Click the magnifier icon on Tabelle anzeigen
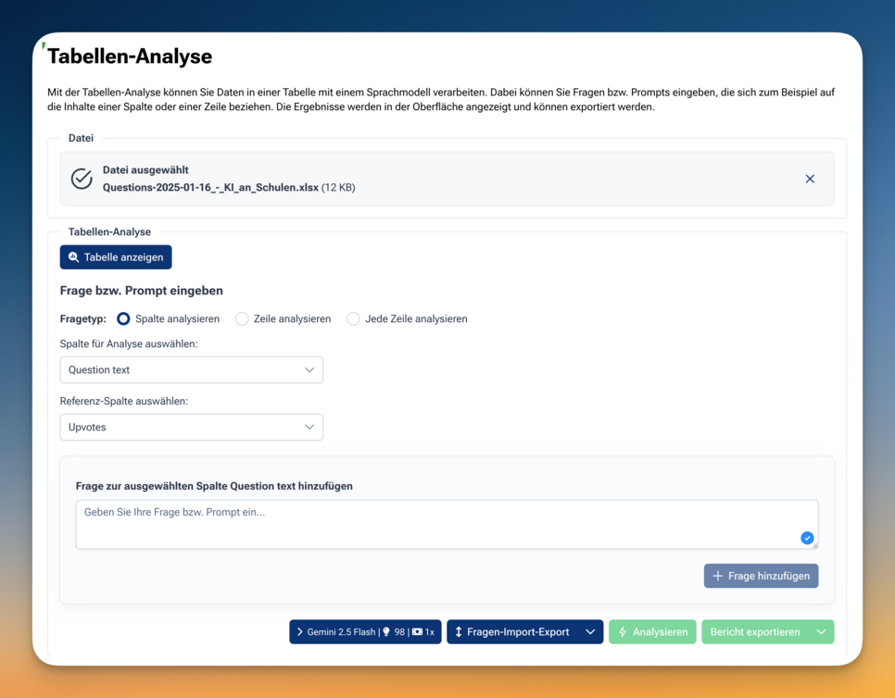 click(74, 257)
